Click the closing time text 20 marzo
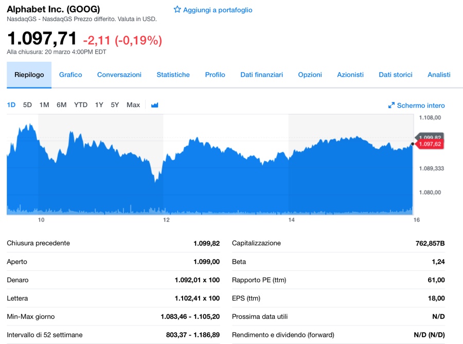The width and height of the screenshot is (463, 344). pos(57,52)
